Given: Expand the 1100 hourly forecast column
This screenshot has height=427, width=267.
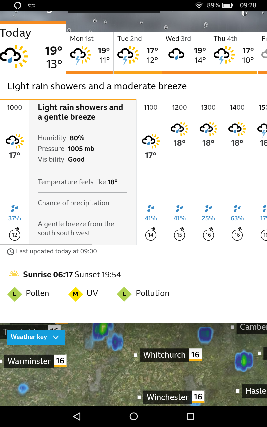Looking at the screenshot, I should [151, 172].
